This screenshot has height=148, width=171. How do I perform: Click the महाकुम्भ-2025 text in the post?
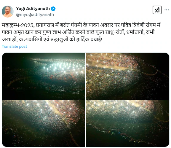17,25
